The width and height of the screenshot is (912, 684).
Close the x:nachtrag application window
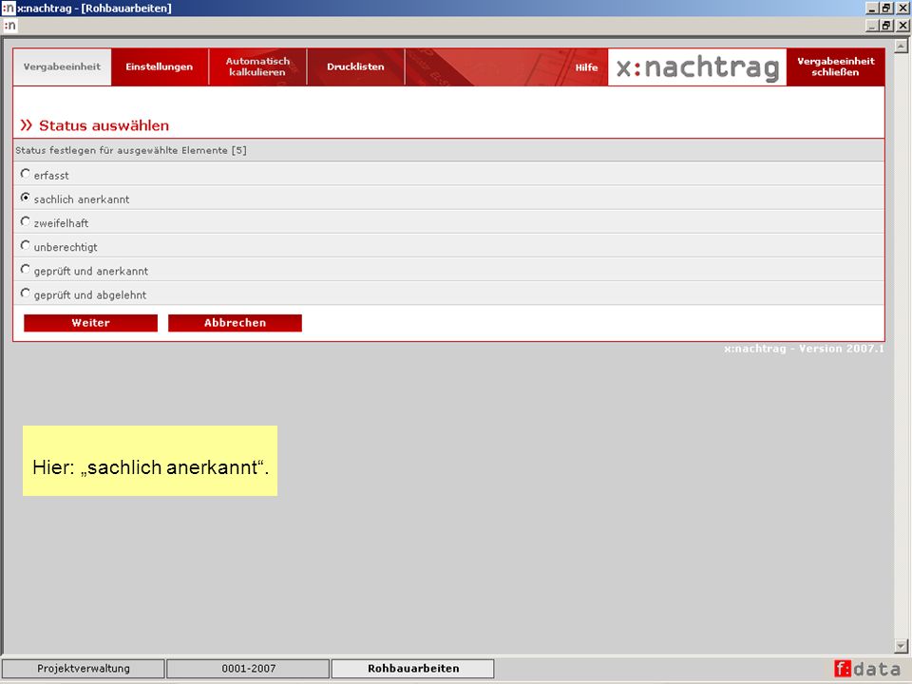(902, 9)
